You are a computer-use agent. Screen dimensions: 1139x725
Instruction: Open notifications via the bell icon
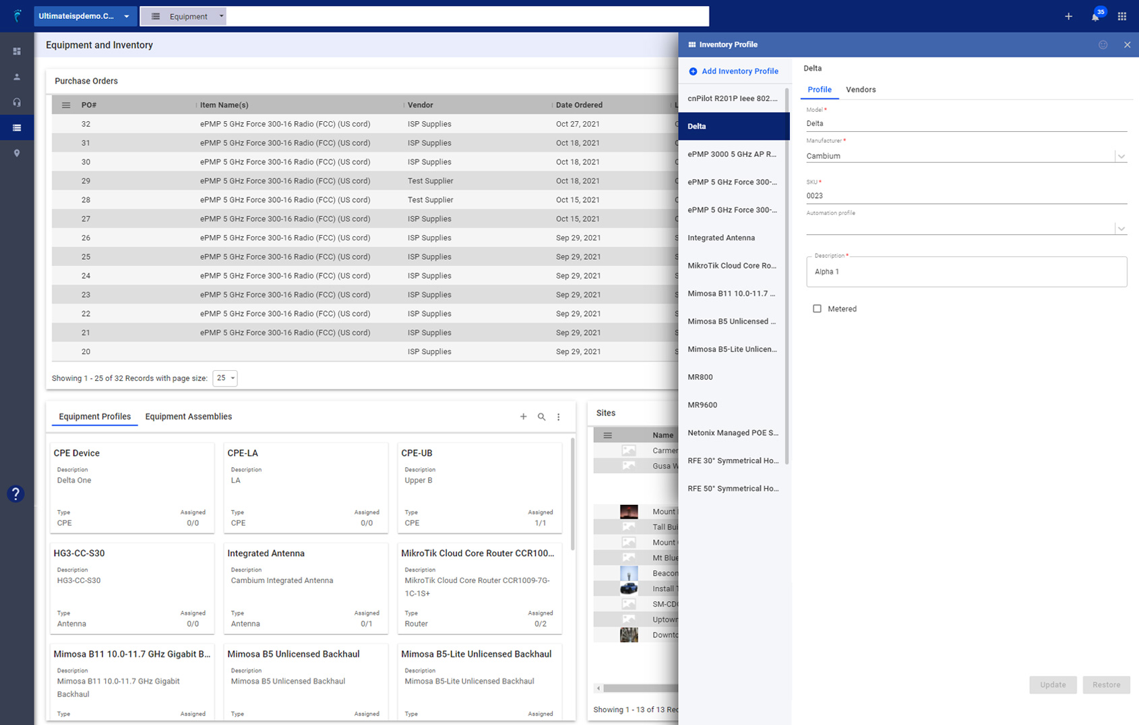pos(1094,16)
